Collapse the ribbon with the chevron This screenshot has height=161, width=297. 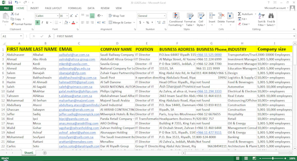tap(294, 29)
